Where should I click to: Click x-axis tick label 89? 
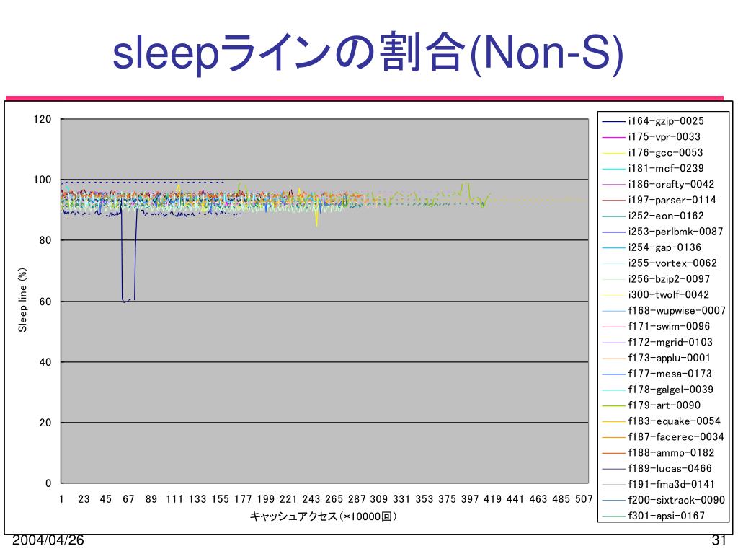coord(151,499)
